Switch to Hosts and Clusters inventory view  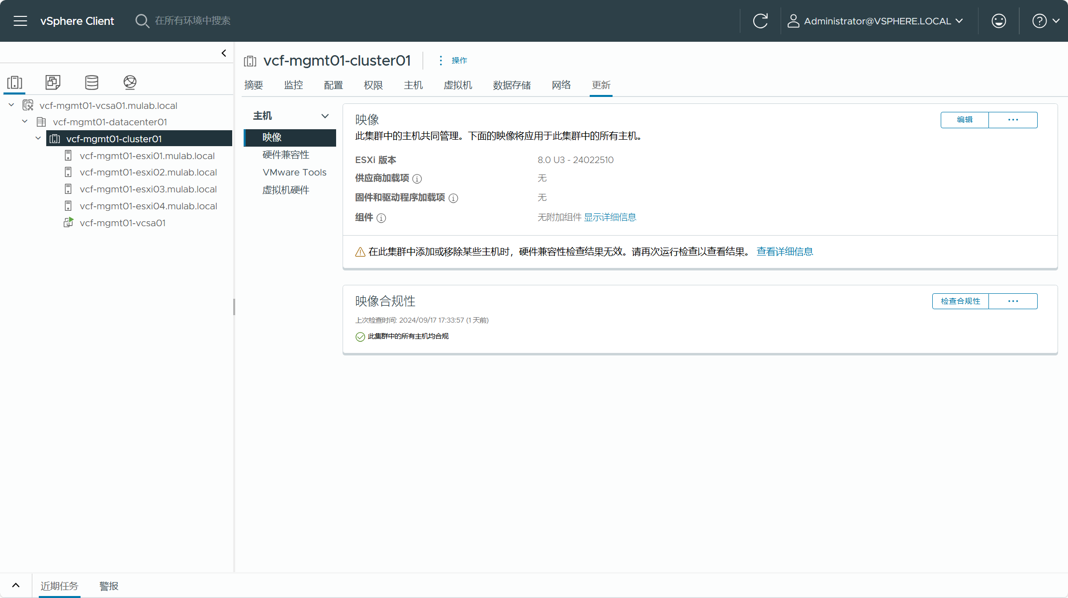click(x=15, y=82)
